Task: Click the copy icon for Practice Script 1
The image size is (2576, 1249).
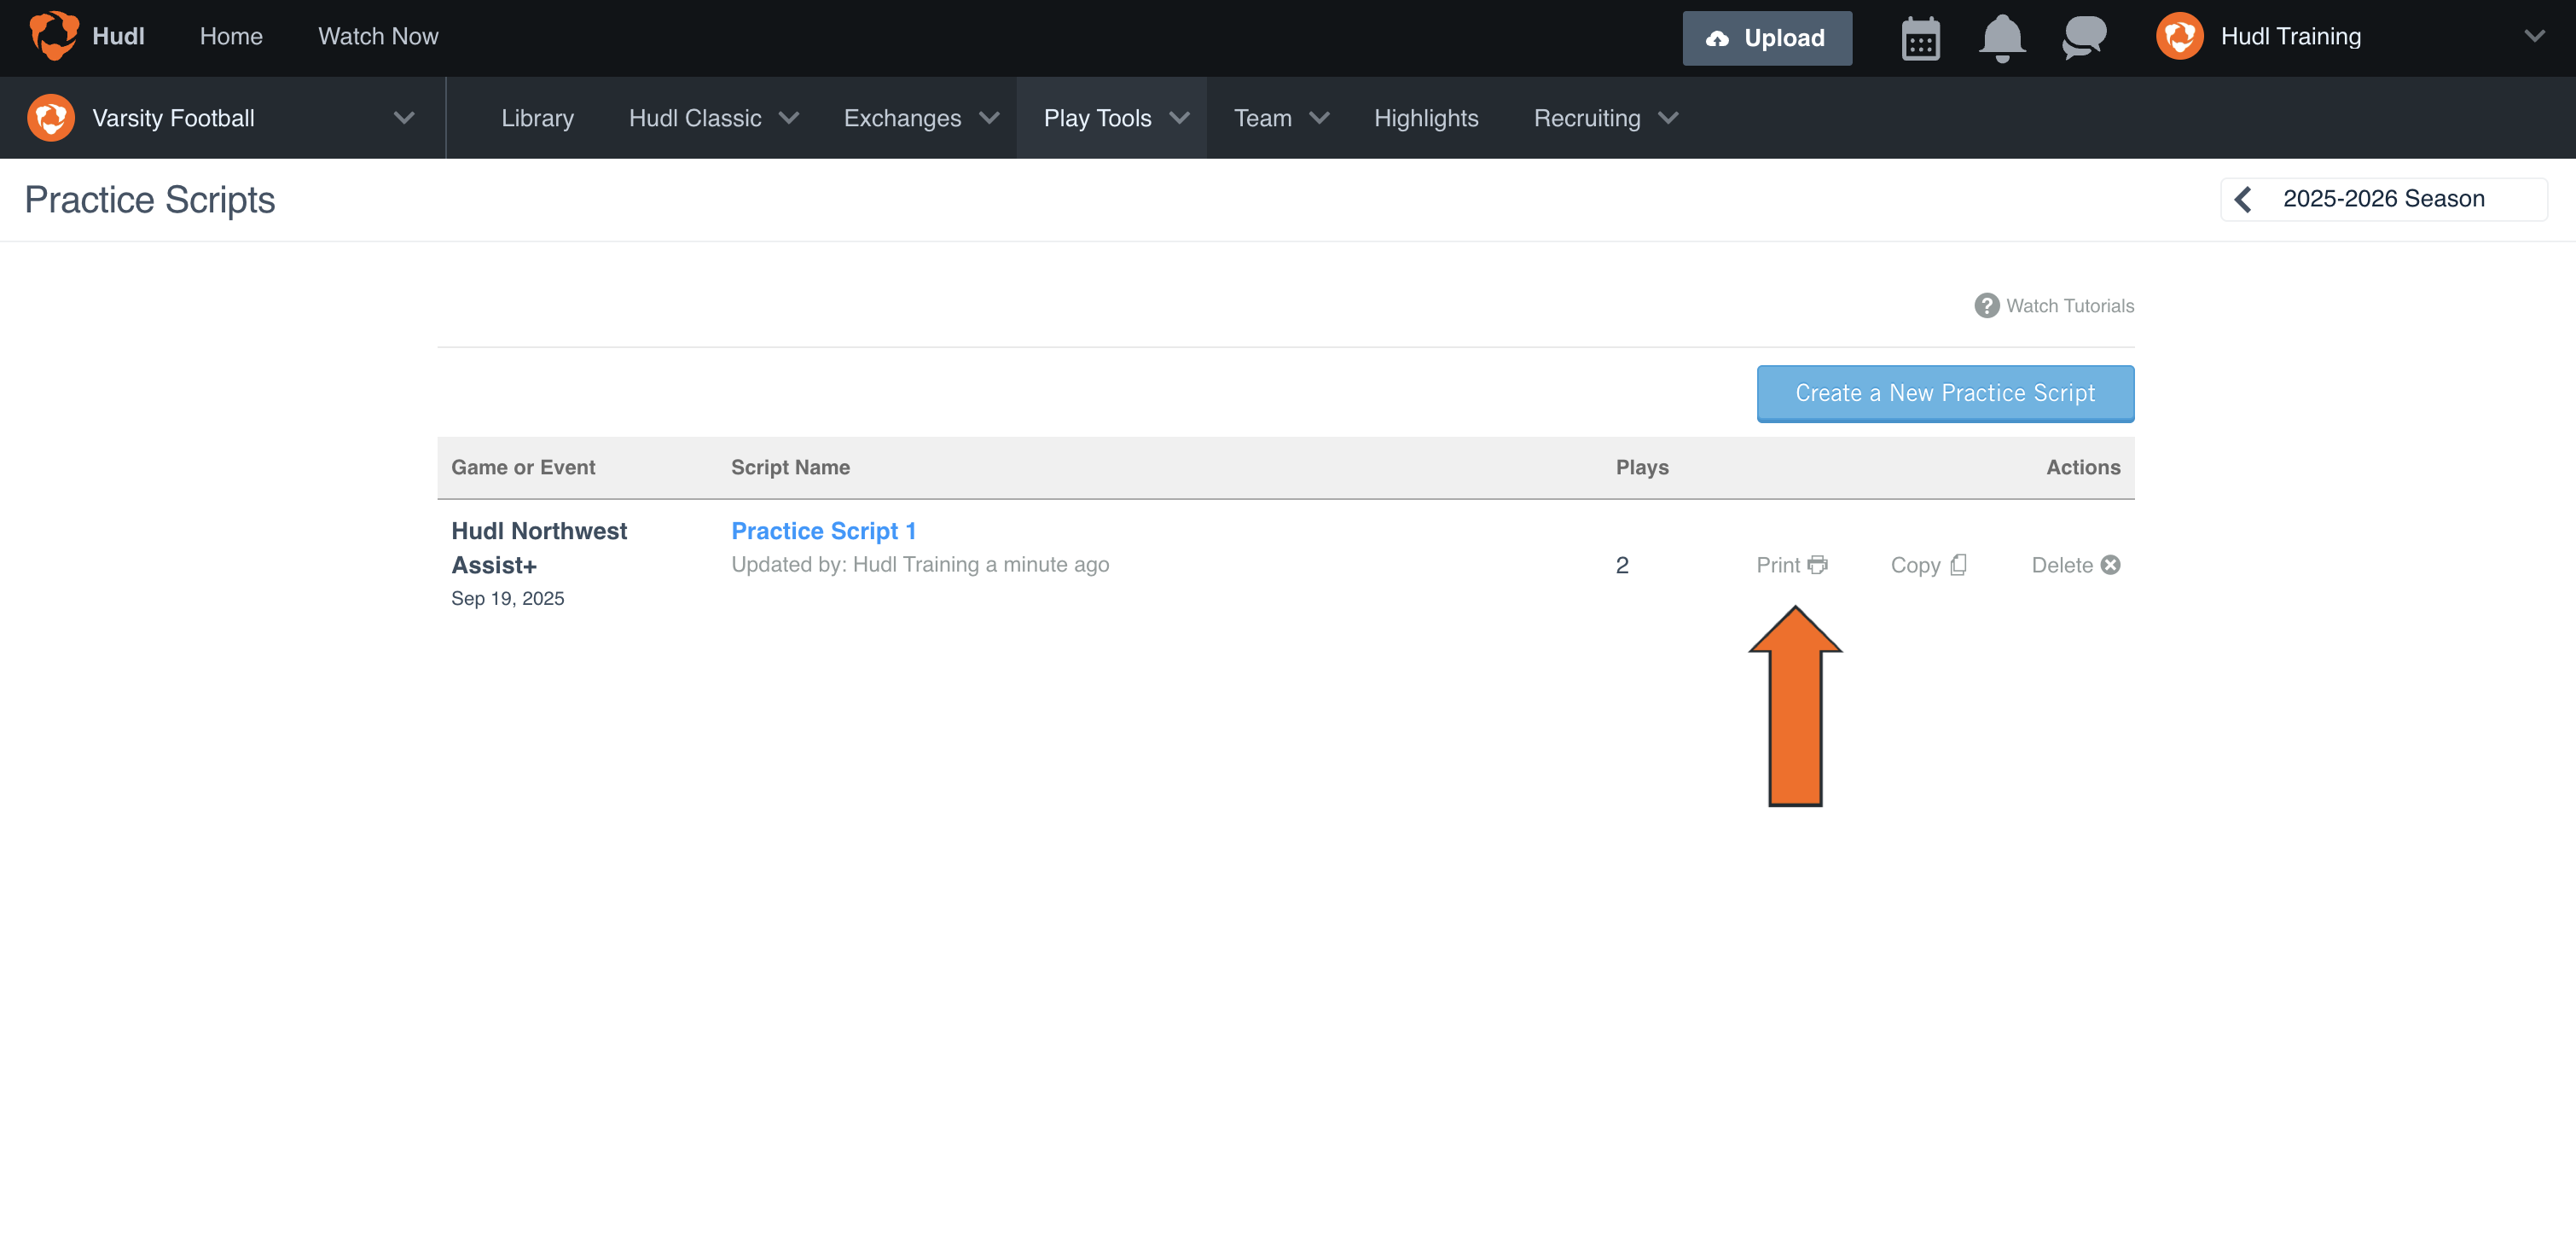Action: 1958,565
